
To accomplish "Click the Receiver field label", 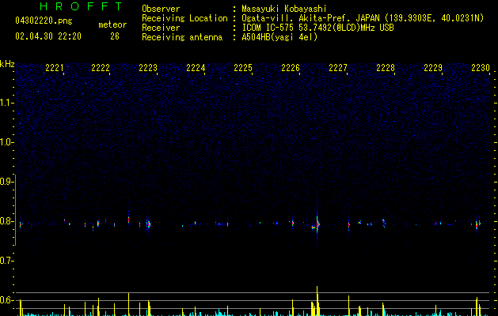I will 161,28.
